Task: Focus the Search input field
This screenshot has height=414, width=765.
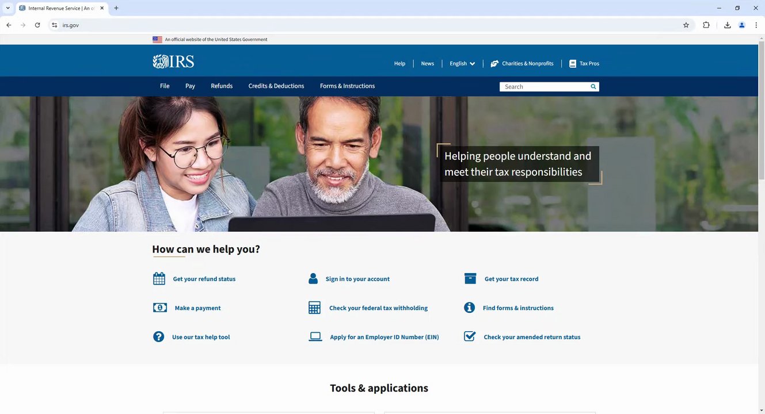Action: (x=545, y=87)
